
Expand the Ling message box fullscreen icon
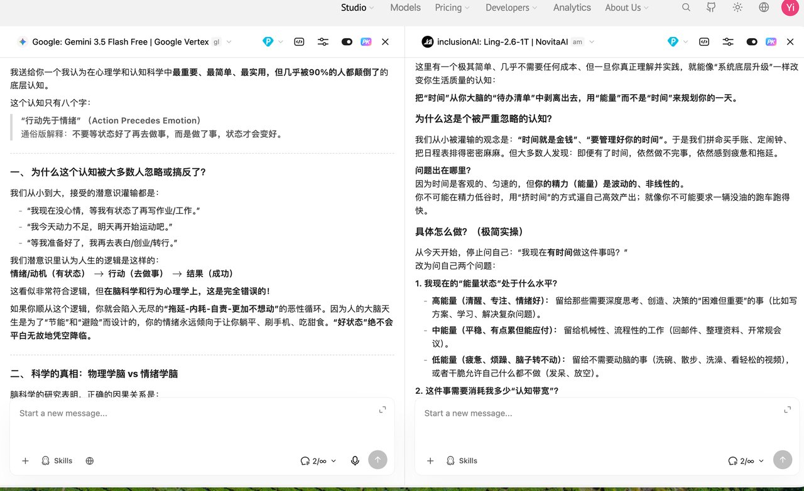788,409
